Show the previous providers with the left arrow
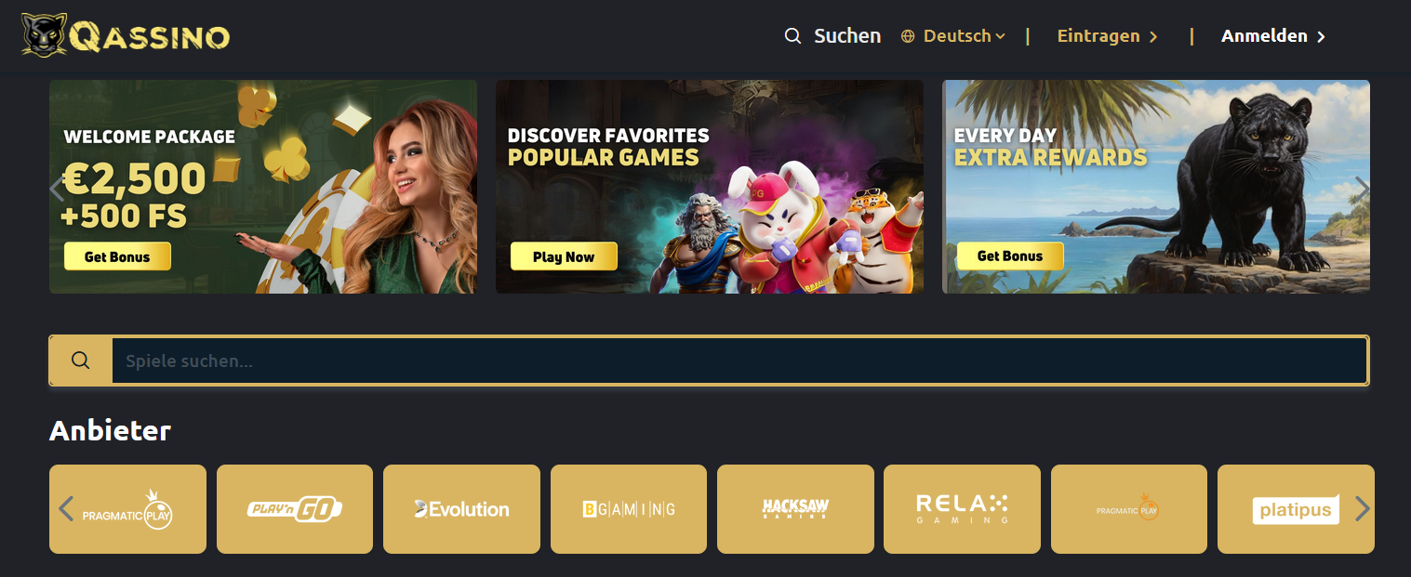The image size is (1411, 577). pos(66,509)
